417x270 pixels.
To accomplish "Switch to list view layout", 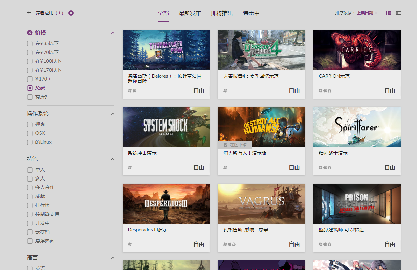I will pos(399,13).
